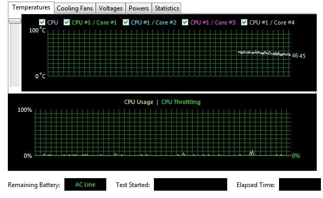Open the Voltages tab
Viewport: 323px width, 198px height.
(x=110, y=8)
